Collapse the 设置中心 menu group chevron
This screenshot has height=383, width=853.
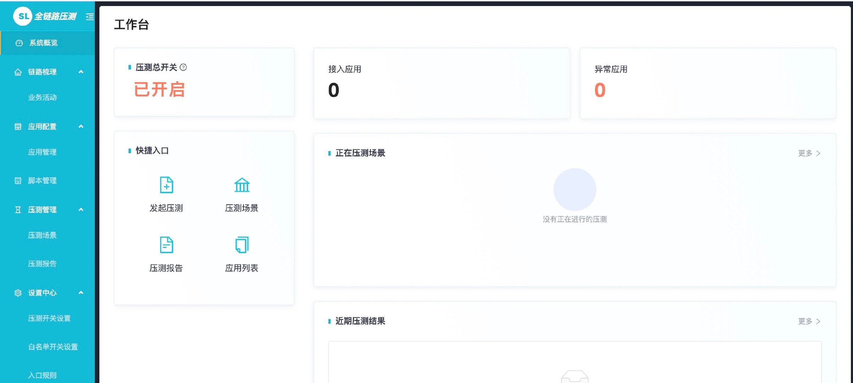pos(81,293)
